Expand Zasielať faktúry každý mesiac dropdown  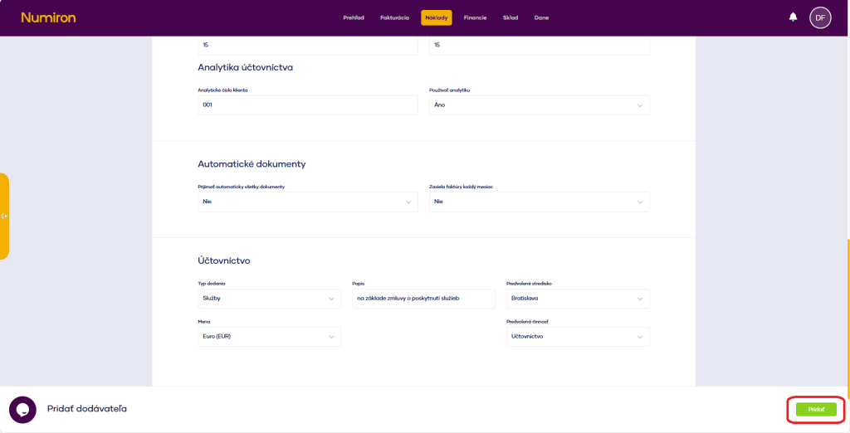click(x=539, y=202)
